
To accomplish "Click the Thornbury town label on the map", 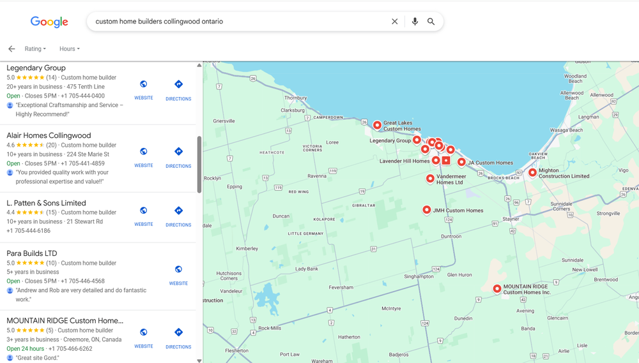I will [x=295, y=98].
